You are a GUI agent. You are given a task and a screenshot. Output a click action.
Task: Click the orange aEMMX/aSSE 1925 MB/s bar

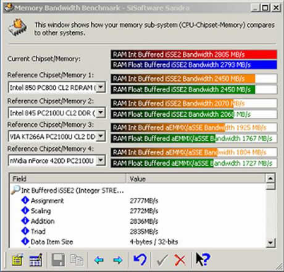[194, 127]
